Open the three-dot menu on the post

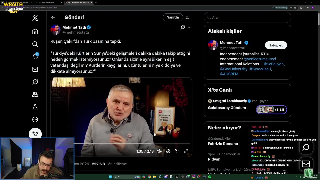tap(190, 27)
